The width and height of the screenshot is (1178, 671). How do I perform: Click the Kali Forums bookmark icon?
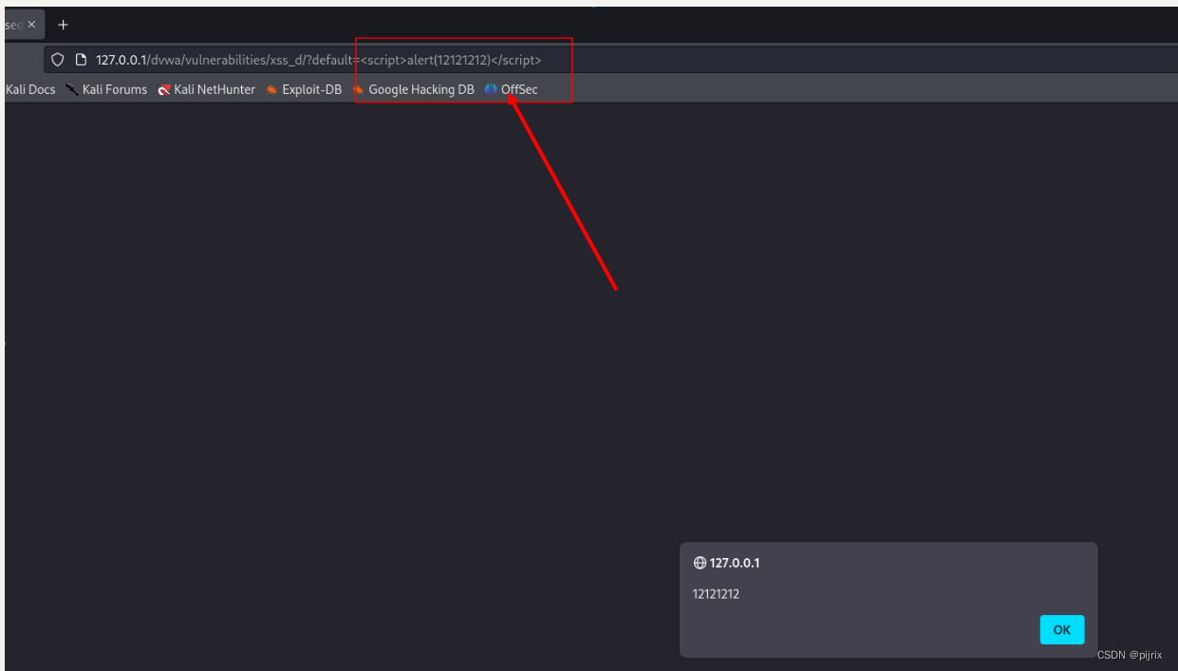tap(72, 89)
